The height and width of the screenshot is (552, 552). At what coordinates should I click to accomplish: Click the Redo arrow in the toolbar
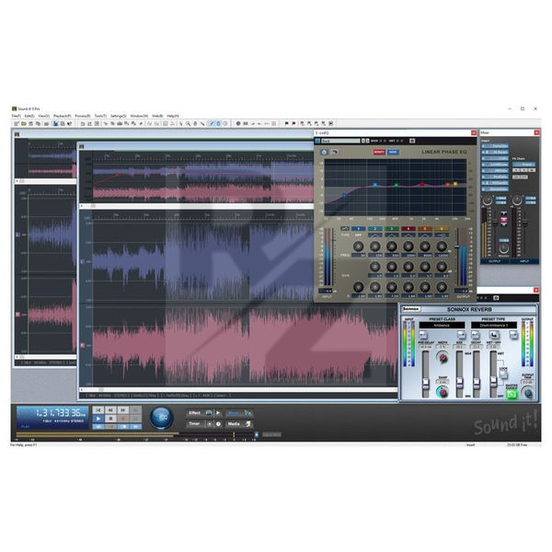click(x=89, y=123)
